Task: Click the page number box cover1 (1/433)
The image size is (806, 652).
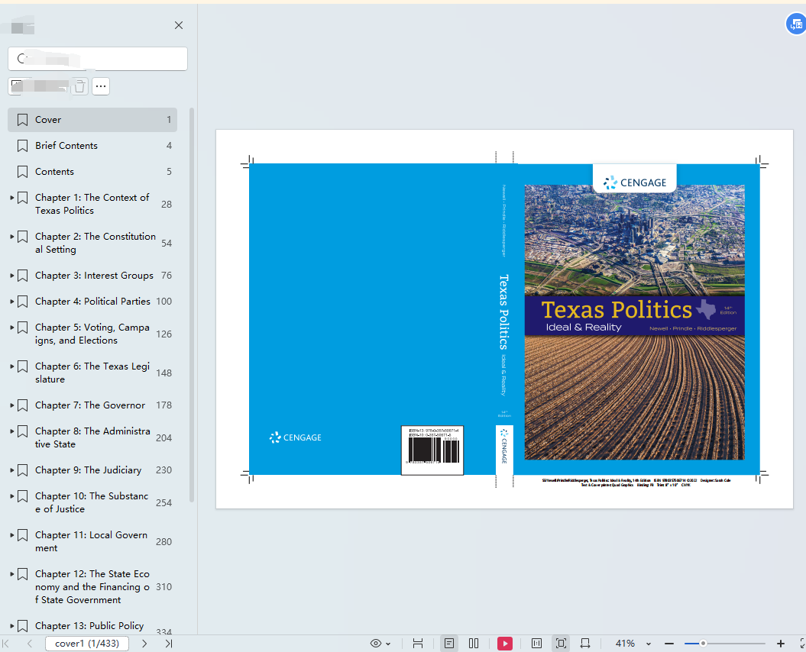Action: [87, 644]
